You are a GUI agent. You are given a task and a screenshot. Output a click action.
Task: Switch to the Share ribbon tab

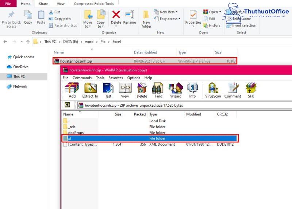(43, 4)
